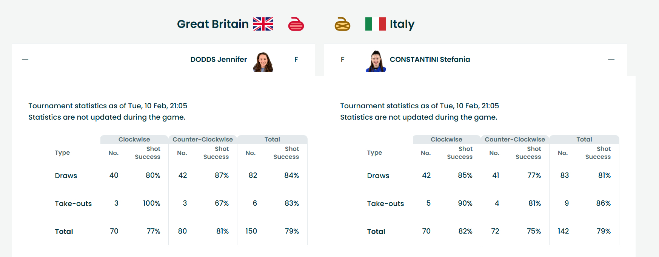Click the CONSTANTINI Stefania name link
Image resolution: width=659 pixels, height=257 pixels.
pos(430,60)
